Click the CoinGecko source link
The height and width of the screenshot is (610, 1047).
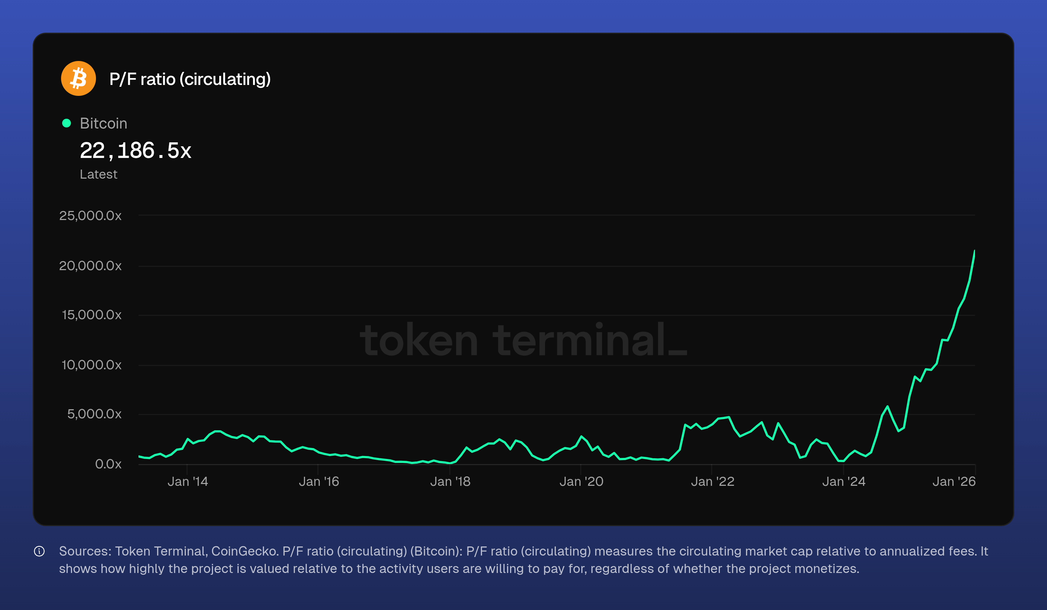coord(242,551)
